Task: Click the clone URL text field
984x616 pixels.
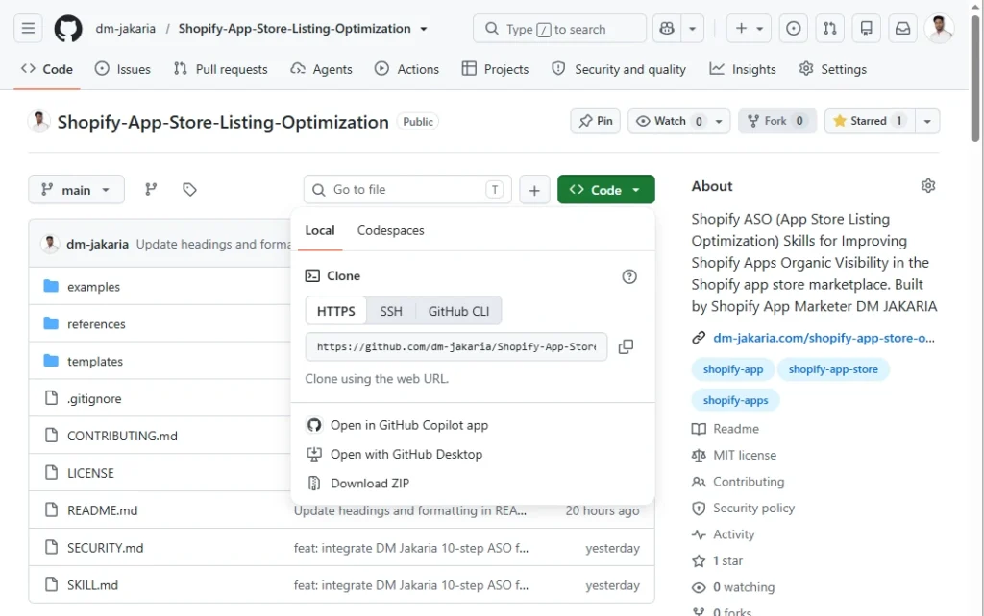Action: click(x=456, y=346)
